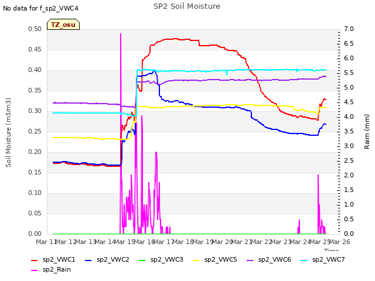This screenshot has height=281, width=375.
Task: Click the Mar 12 date tick label
Action: point(66,242)
